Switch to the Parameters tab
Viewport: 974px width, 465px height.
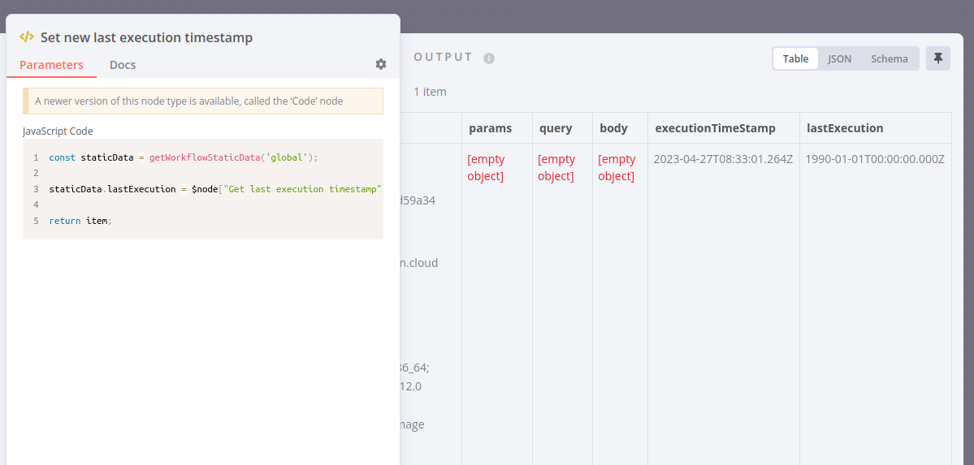pyautogui.click(x=51, y=65)
